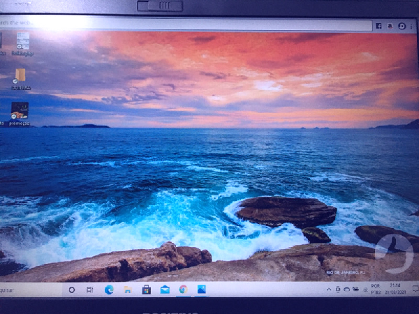419x314 pixels.
Task: Open the Photos app on taskbar
Action: click(201, 289)
